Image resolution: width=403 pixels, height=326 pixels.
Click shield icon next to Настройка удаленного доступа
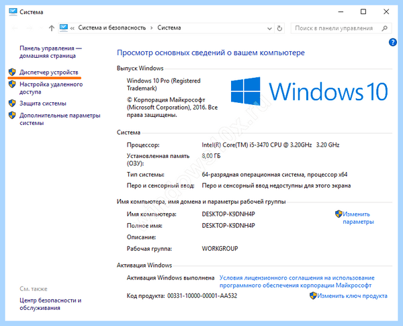coord(12,84)
